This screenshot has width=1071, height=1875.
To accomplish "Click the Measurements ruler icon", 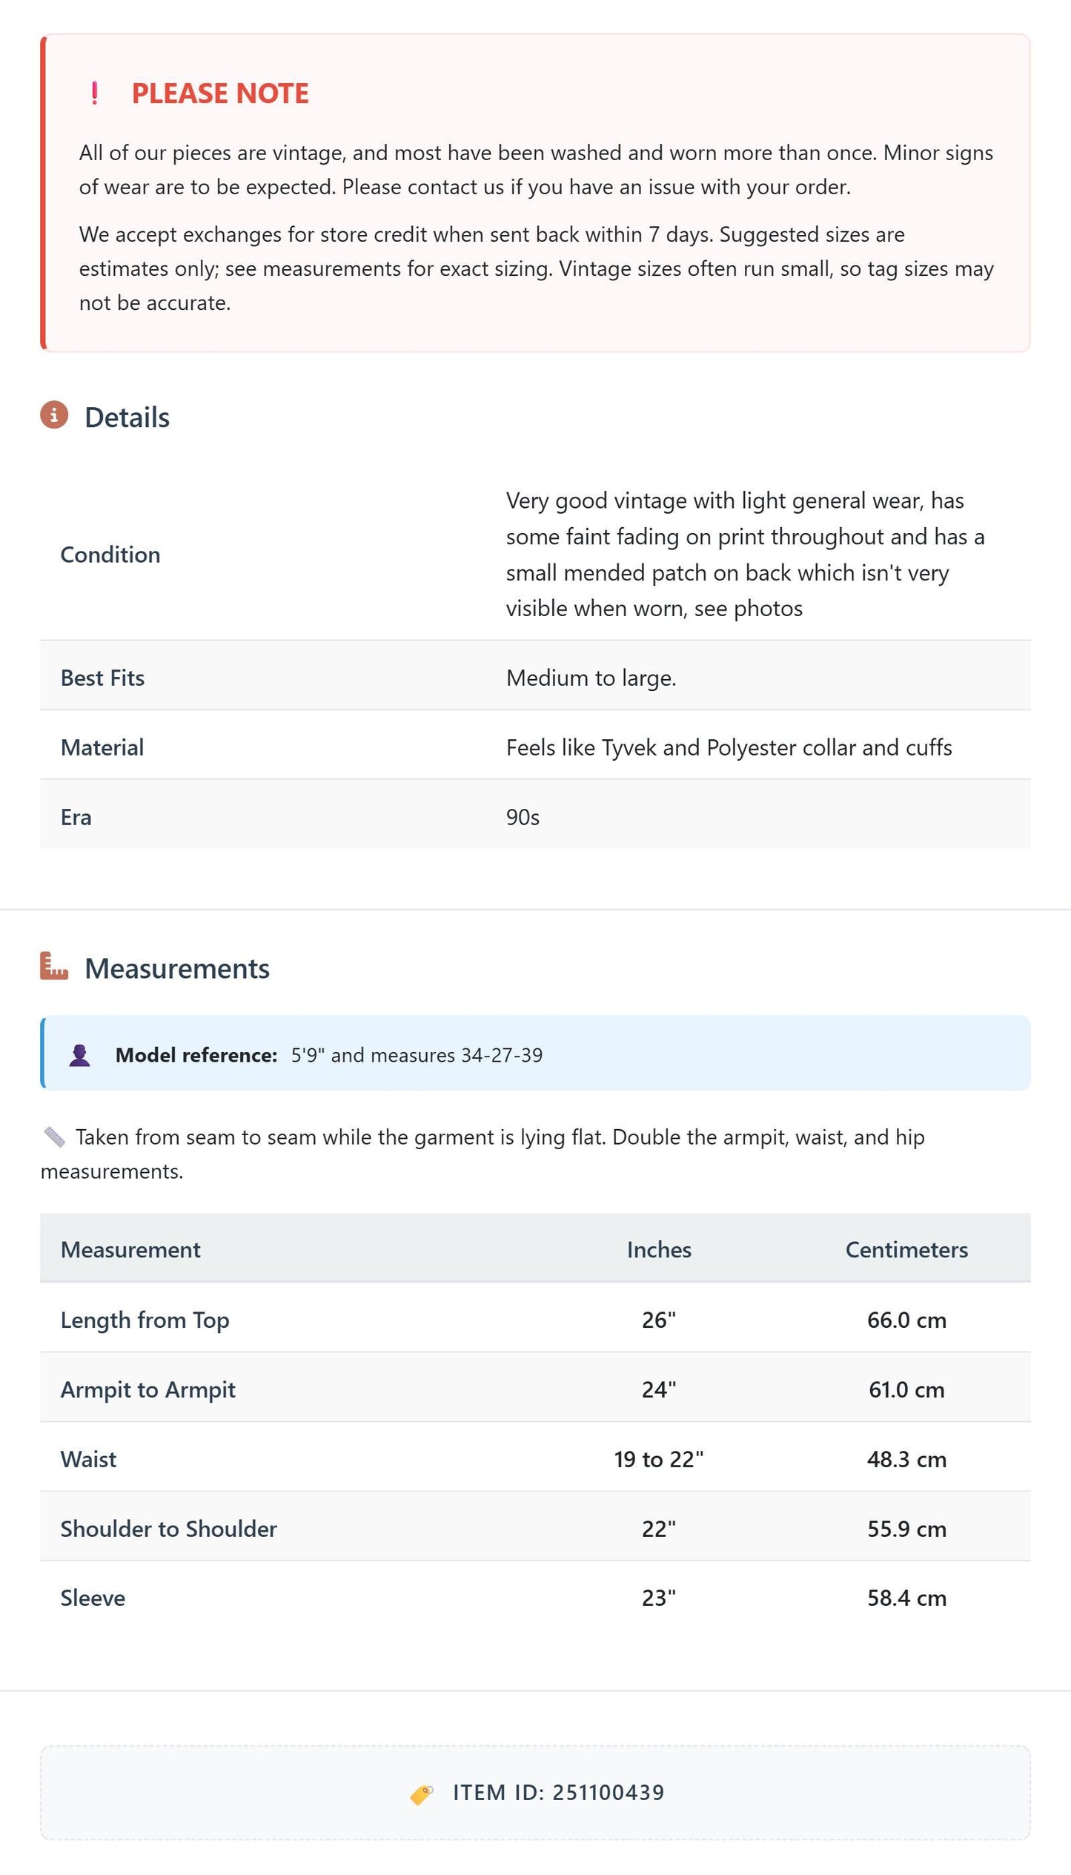I will (x=54, y=966).
